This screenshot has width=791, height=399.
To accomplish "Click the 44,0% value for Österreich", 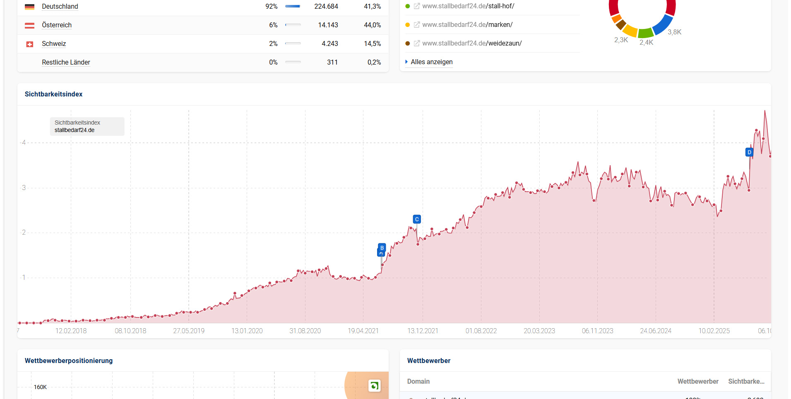I will click(x=373, y=25).
